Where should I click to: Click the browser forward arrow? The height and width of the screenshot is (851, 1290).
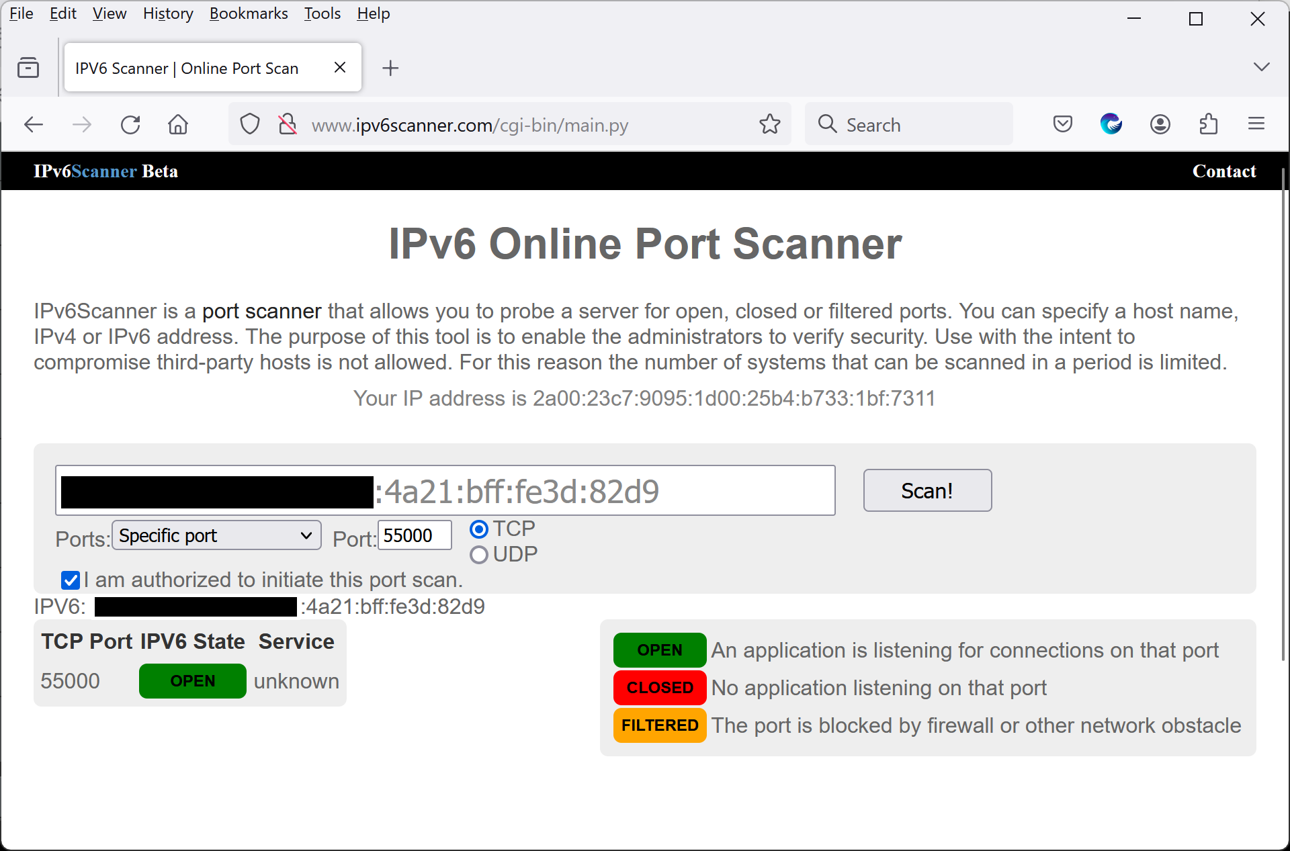82,124
